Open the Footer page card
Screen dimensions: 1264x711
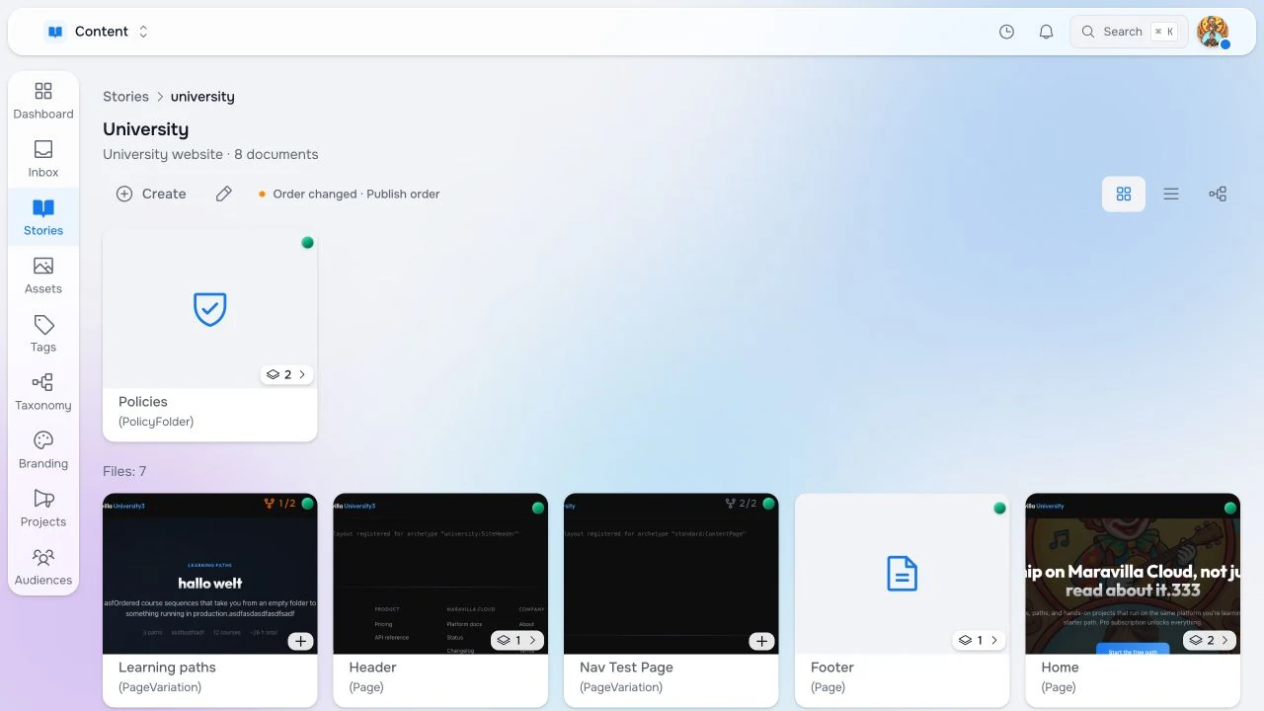coord(903,600)
